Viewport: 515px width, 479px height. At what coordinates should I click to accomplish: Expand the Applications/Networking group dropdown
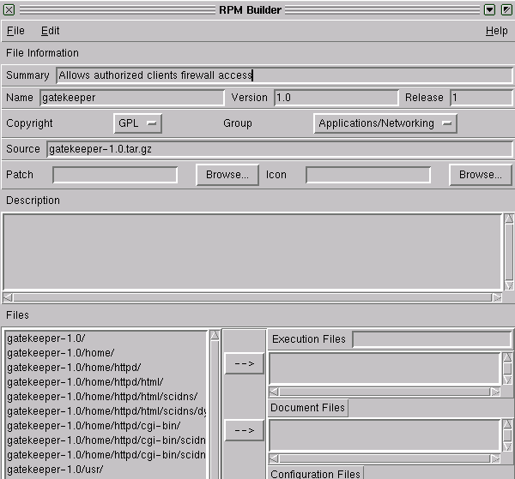pyautogui.click(x=385, y=123)
